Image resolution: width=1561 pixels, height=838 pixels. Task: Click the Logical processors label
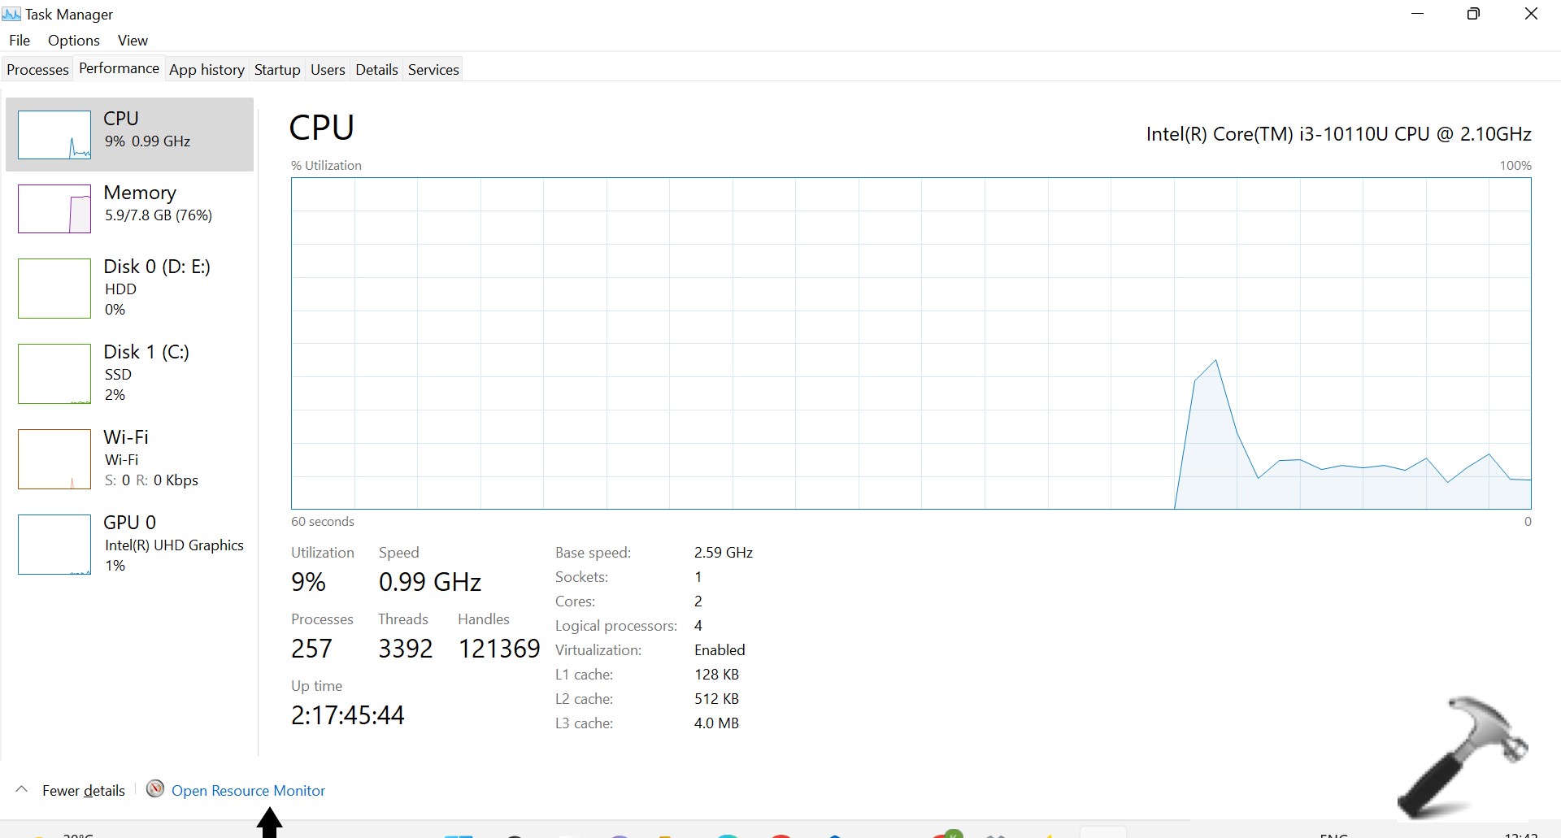point(616,626)
